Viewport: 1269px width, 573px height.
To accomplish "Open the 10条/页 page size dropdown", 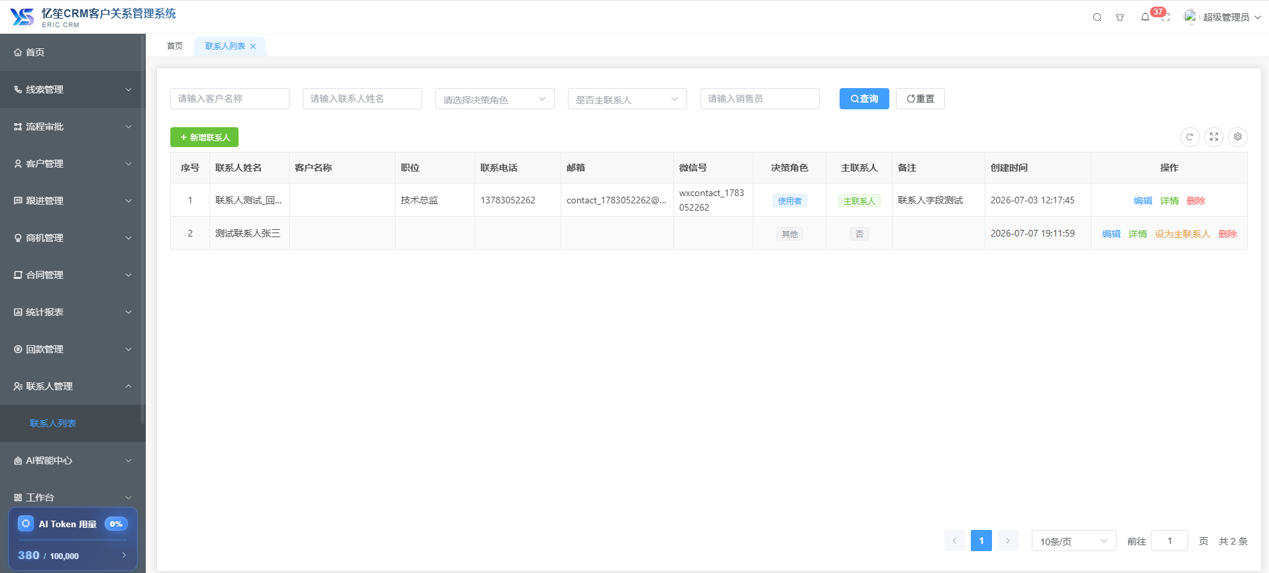I will [x=1074, y=541].
